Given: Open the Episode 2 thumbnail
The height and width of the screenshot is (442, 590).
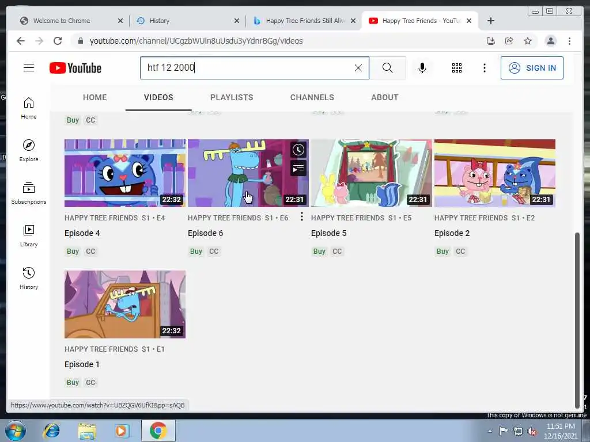Looking at the screenshot, I should point(495,173).
